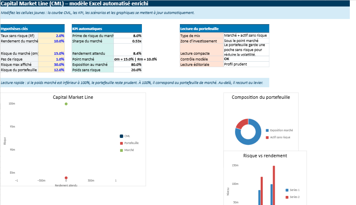
Task: Select the Risque vs rendement chart title
Action: click(265, 156)
